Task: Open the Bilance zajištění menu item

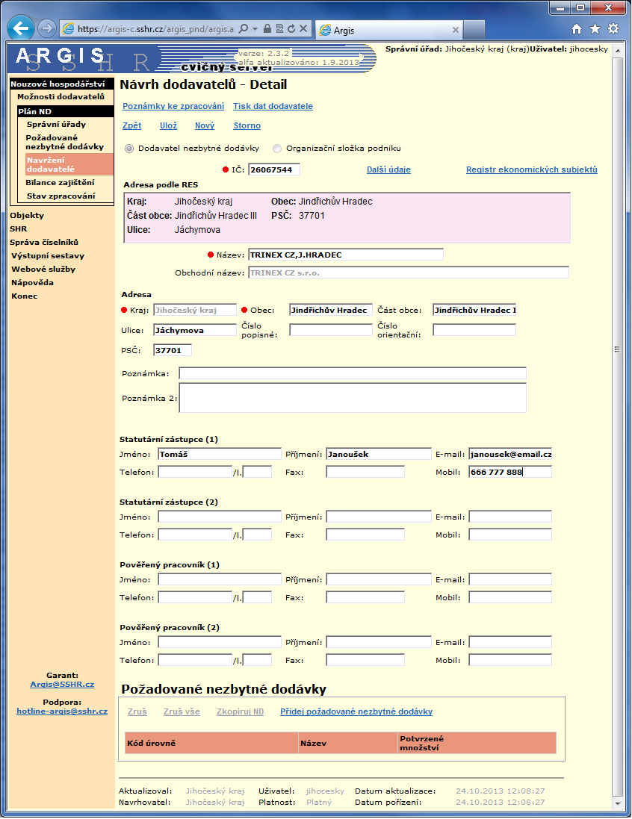Action: point(60,182)
